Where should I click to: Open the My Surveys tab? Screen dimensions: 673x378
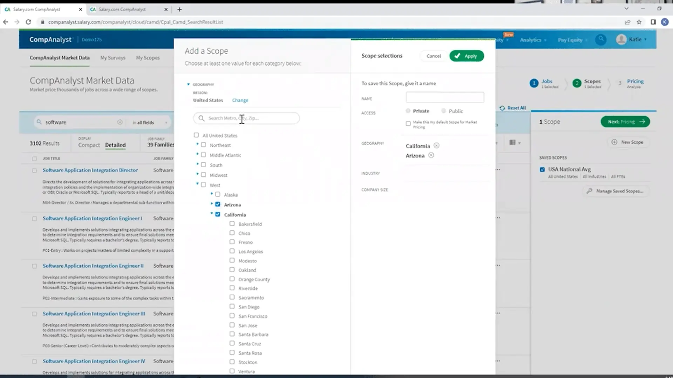[x=113, y=58]
